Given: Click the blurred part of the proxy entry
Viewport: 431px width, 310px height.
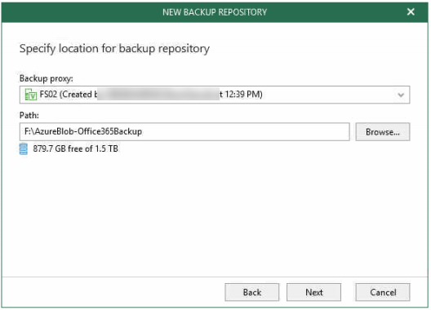Looking at the screenshot, I should [158, 95].
